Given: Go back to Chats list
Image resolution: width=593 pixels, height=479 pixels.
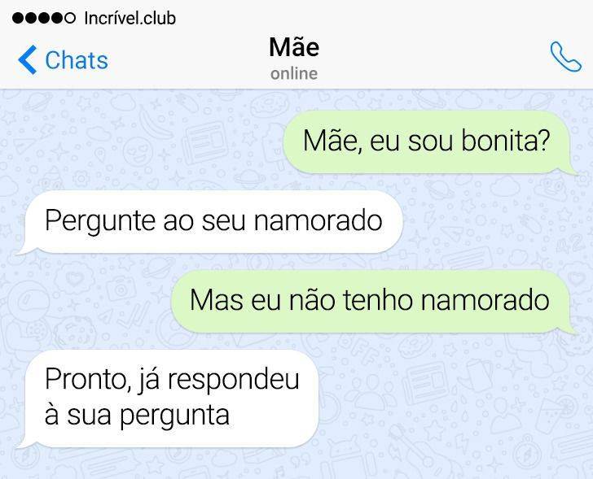Looking at the screenshot, I should pyautogui.click(x=63, y=59).
